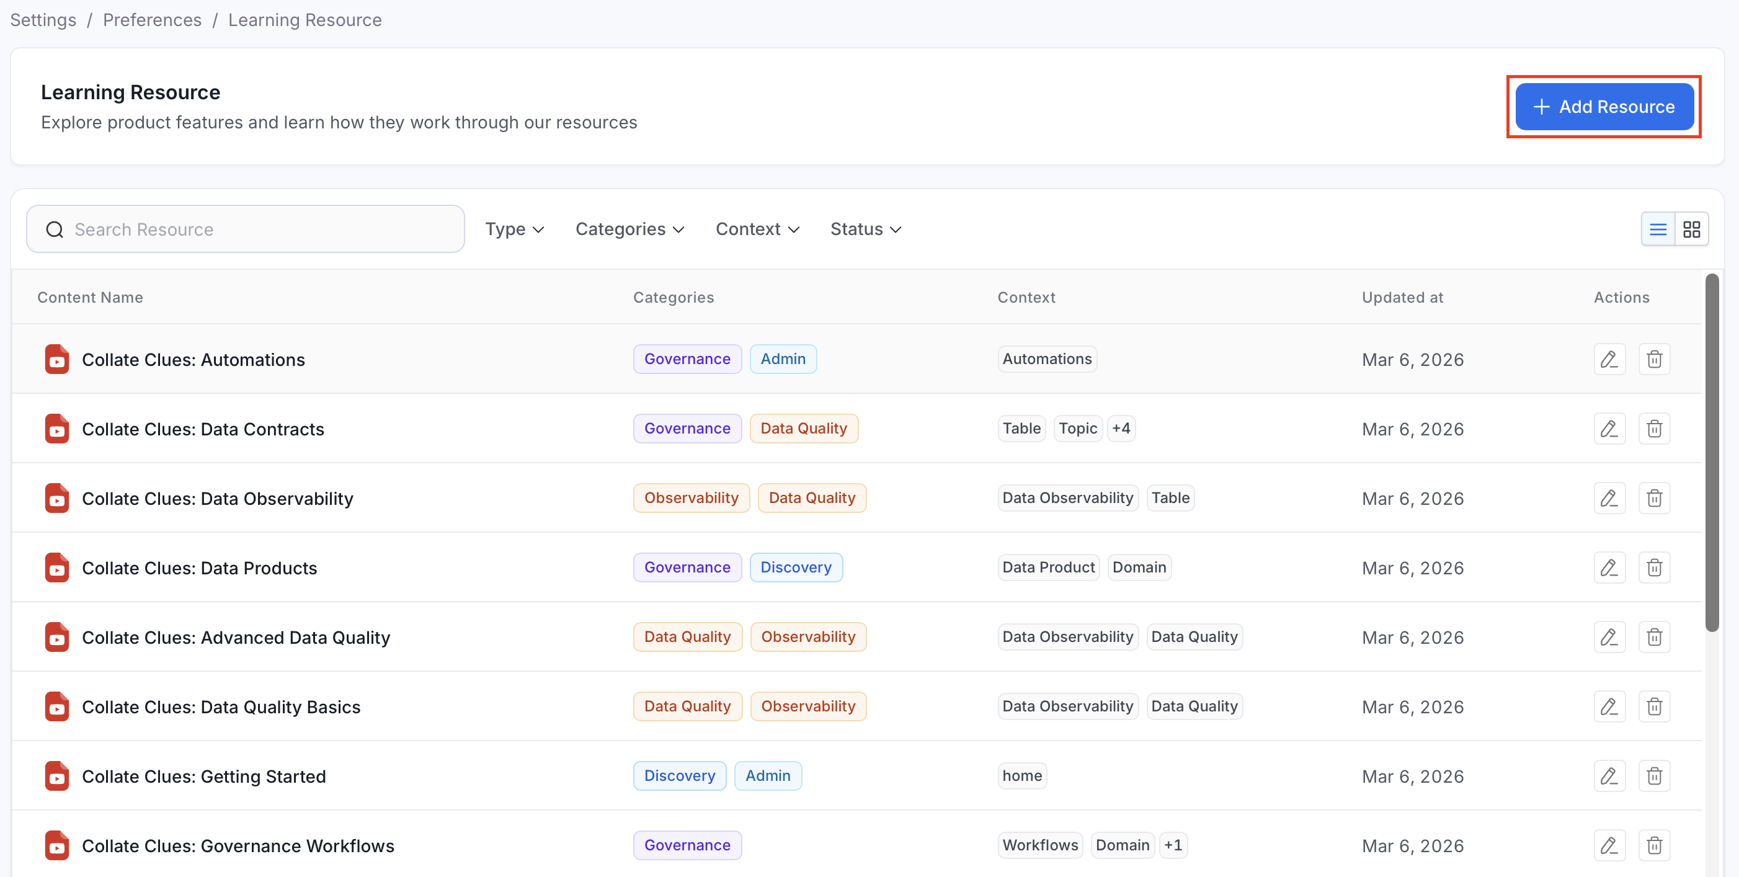Edit Collate Clues: Data Contracts resource
Screen dimensions: 1739x877
(x=1609, y=429)
